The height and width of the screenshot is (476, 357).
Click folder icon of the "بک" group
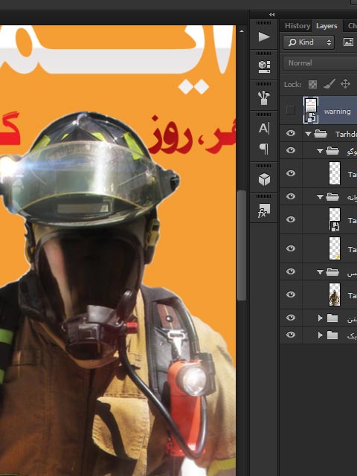coord(332,335)
